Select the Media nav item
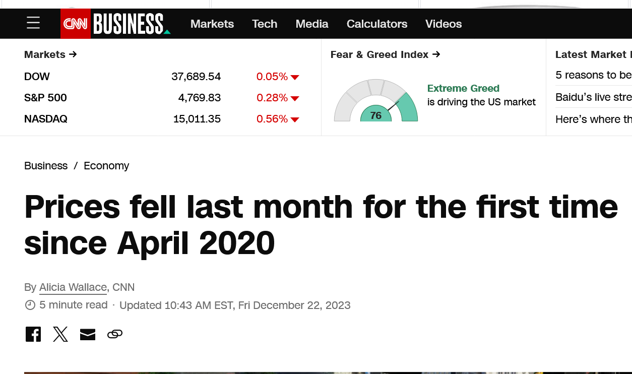The width and height of the screenshot is (632, 374). click(312, 24)
